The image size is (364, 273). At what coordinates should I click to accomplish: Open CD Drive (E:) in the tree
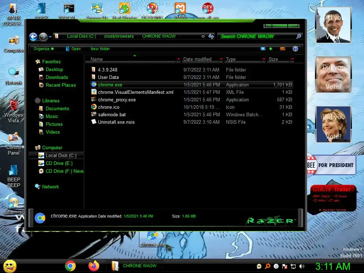point(55,163)
